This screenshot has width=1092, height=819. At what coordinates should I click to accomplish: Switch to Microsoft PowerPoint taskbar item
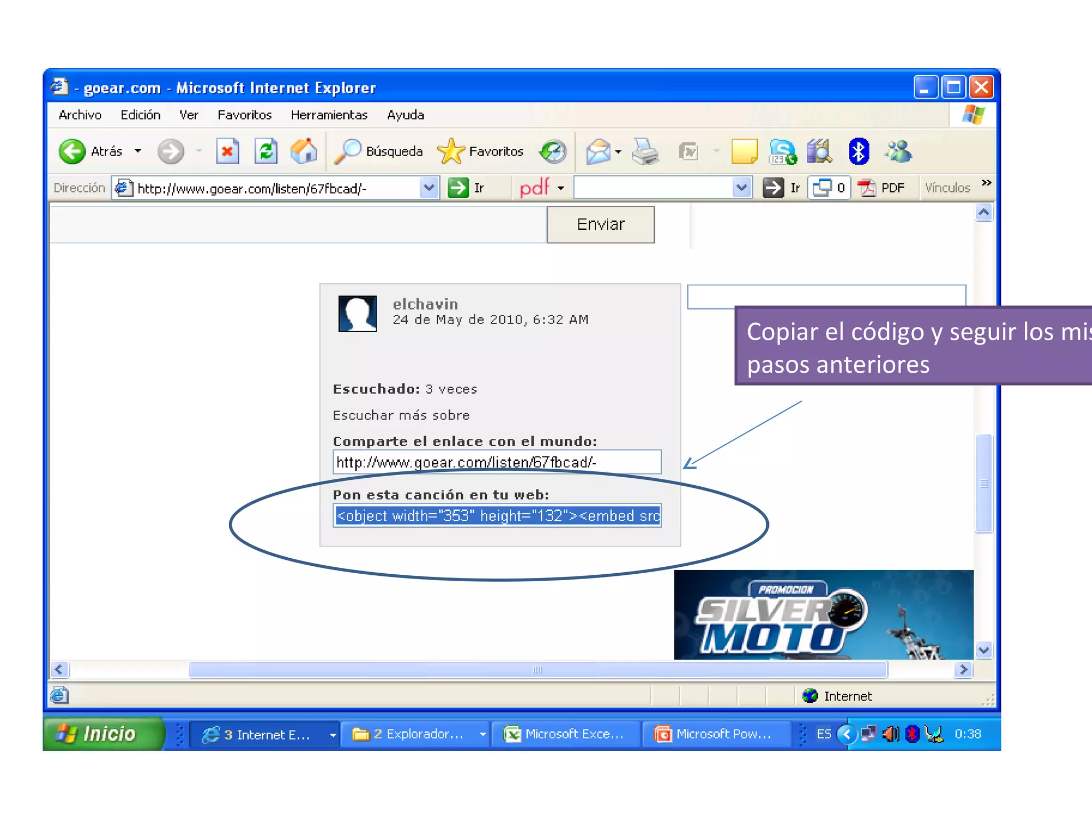(716, 734)
